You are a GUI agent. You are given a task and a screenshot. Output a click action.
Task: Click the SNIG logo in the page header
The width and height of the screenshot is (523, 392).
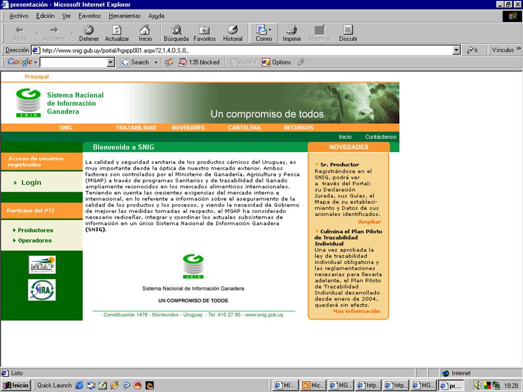tap(28, 103)
